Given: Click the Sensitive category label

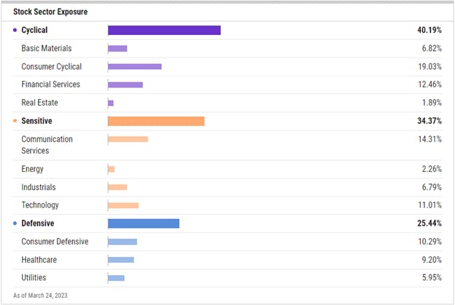Looking at the screenshot, I should tap(36, 121).
